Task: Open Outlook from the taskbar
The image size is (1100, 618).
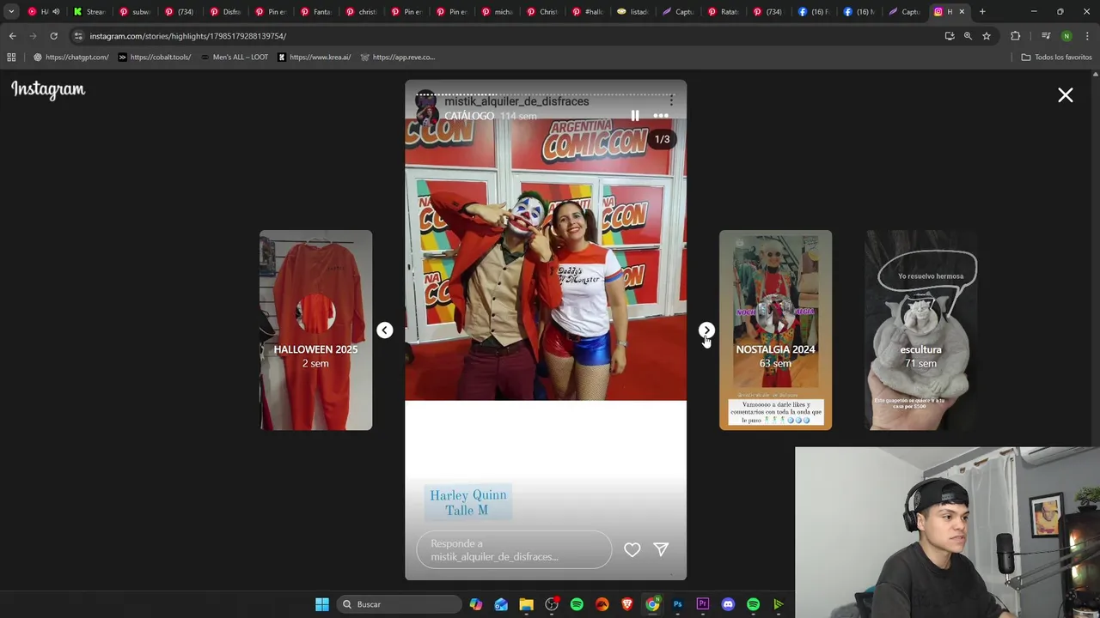Action: click(501, 604)
